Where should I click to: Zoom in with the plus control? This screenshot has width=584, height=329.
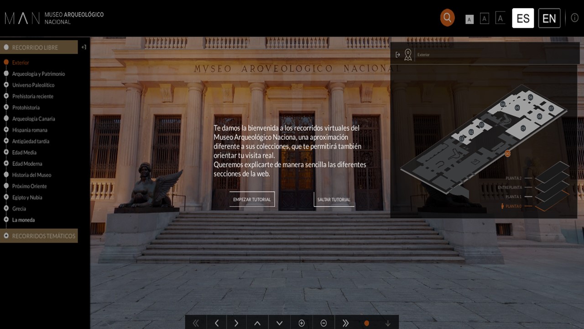(x=302, y=323)
